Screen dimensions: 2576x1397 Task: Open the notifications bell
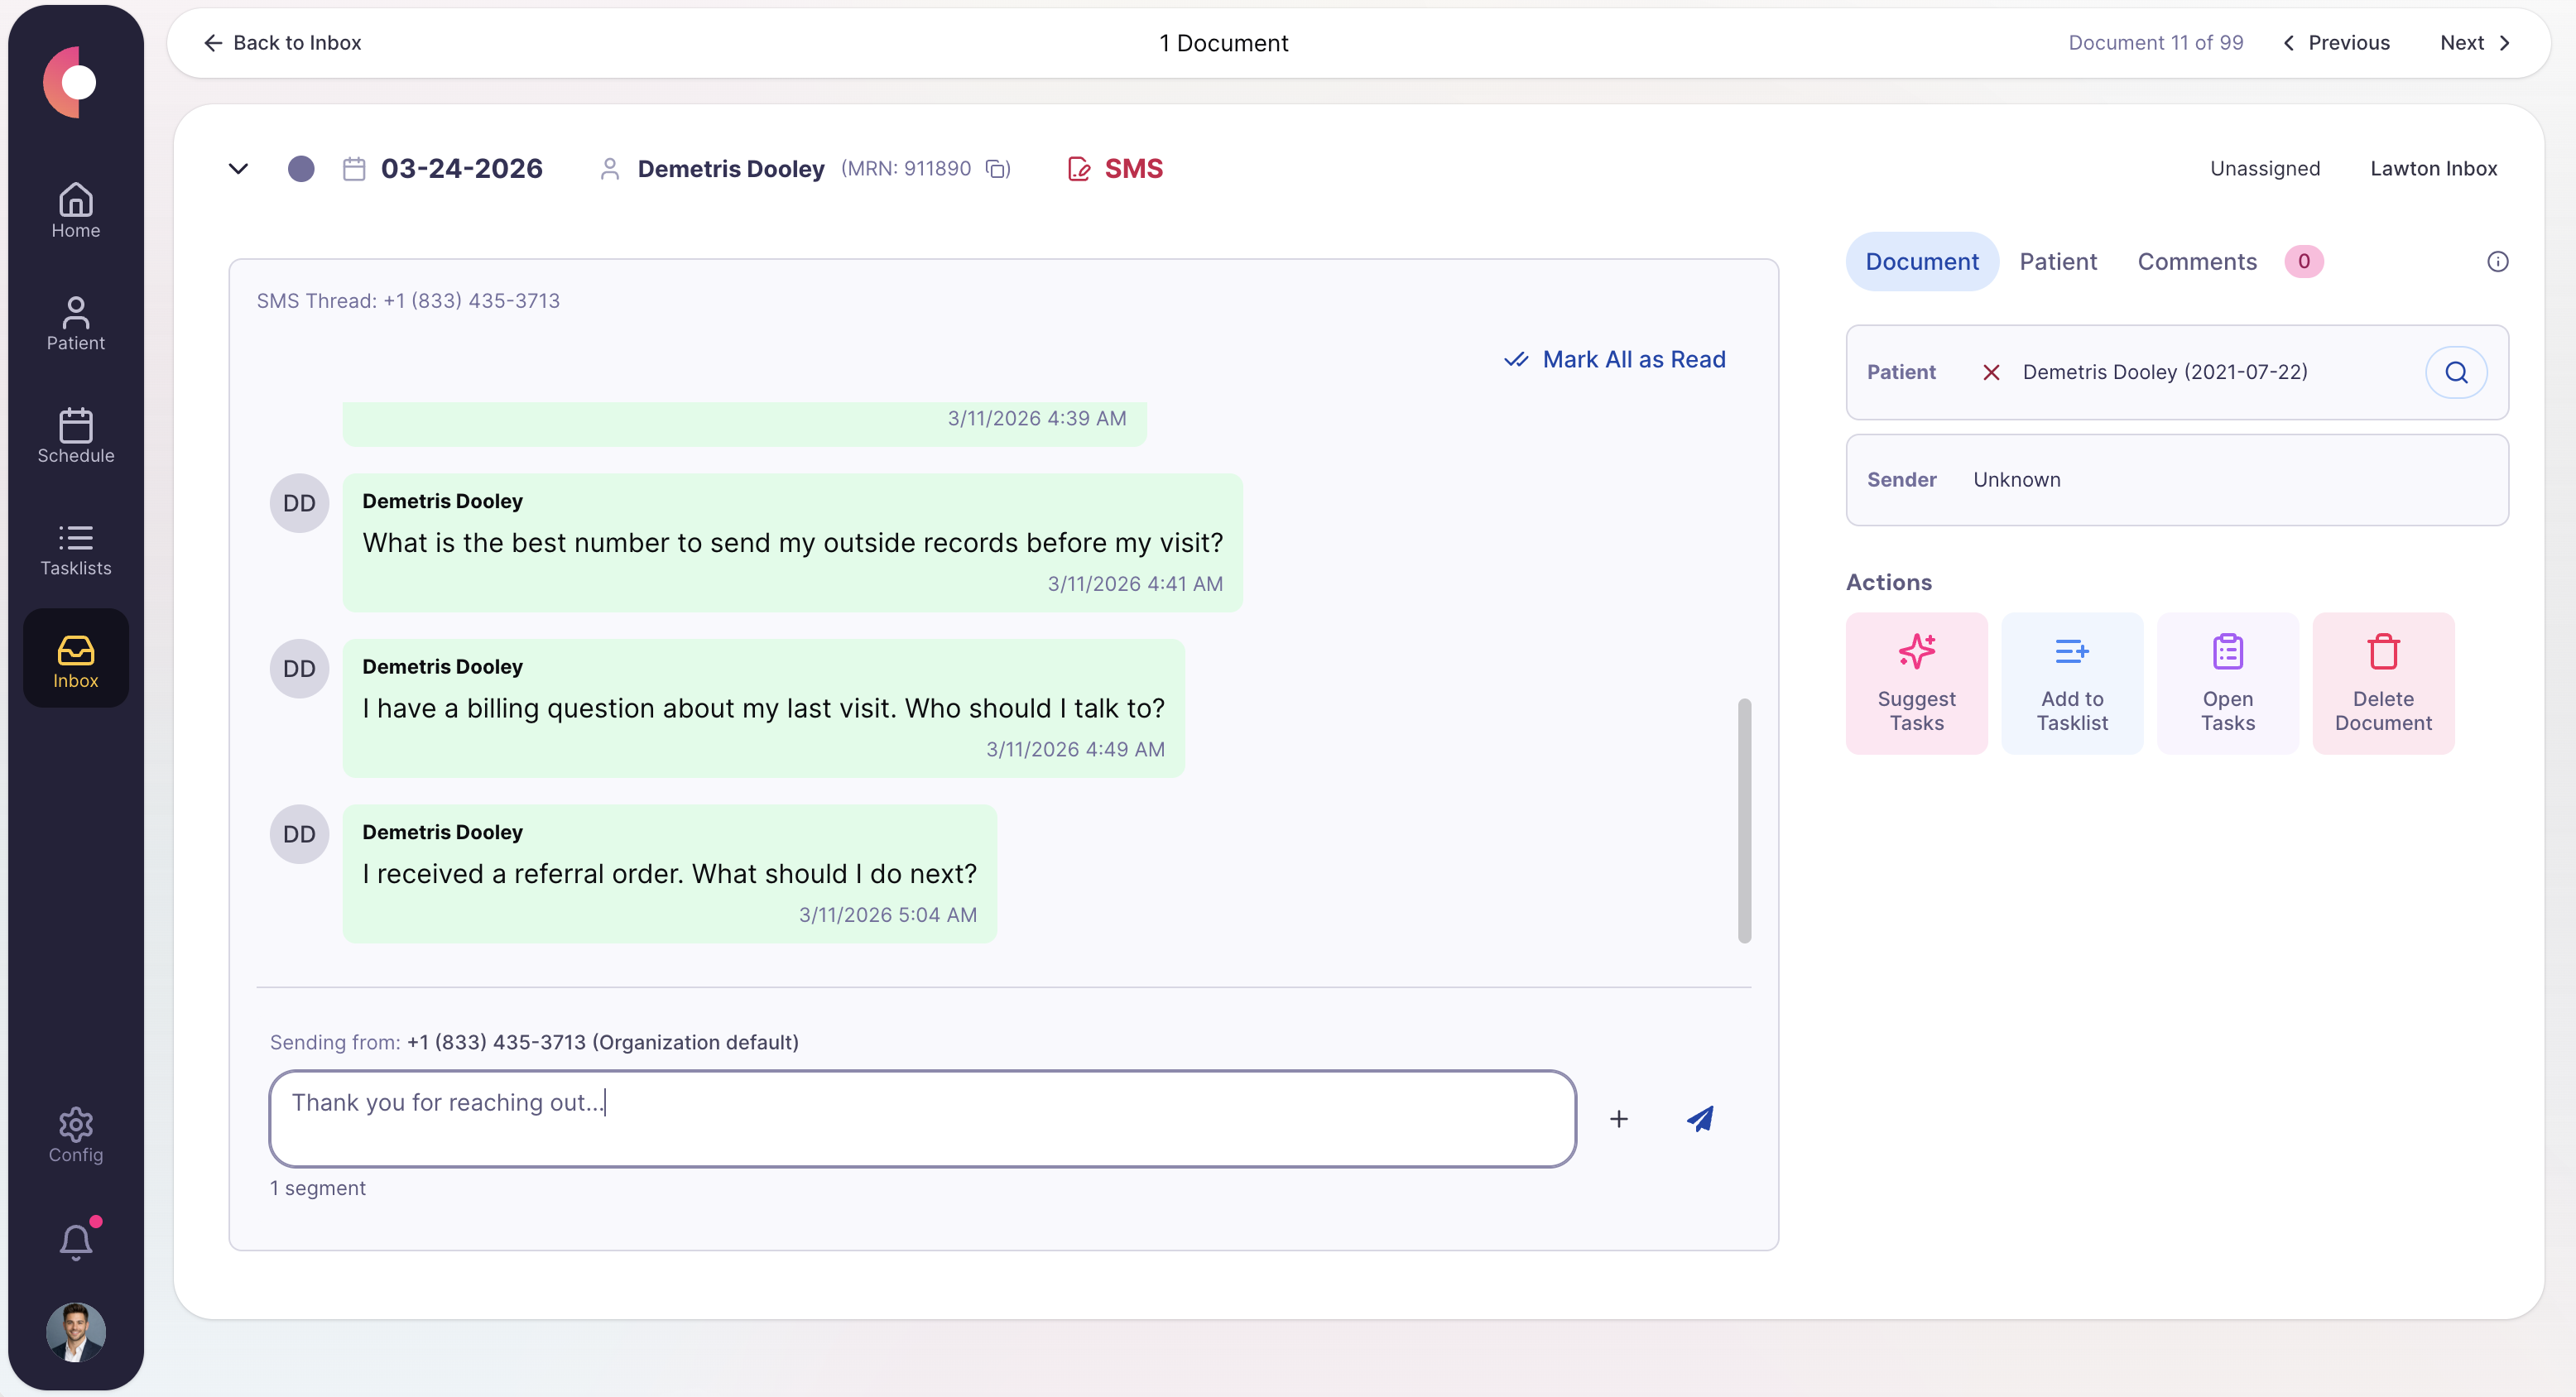point(76,1241)
